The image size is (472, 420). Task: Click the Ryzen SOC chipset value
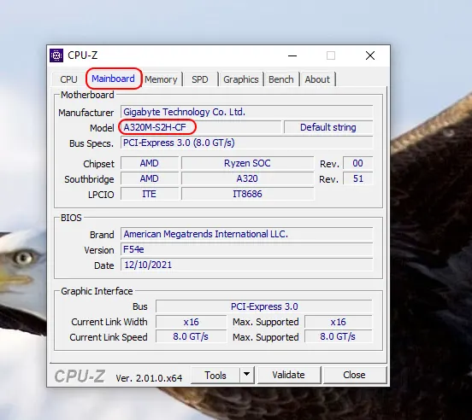[247, 163]
